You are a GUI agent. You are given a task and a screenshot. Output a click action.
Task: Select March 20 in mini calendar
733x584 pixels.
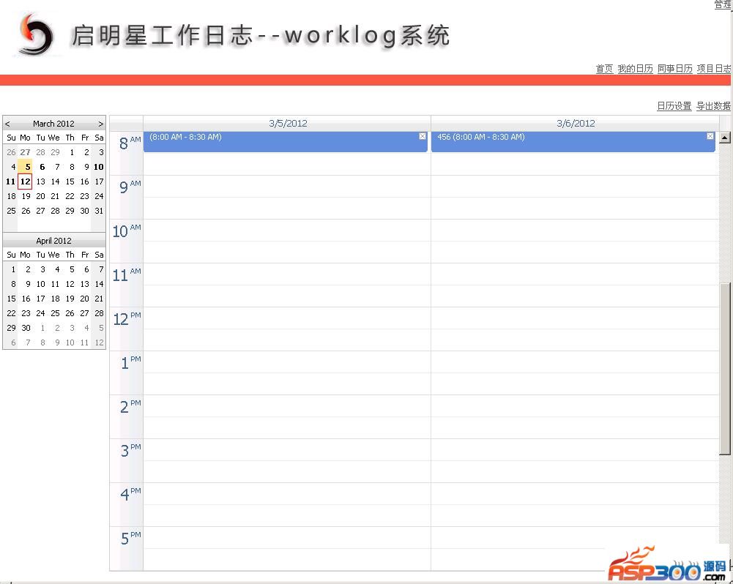click(41, 196)
